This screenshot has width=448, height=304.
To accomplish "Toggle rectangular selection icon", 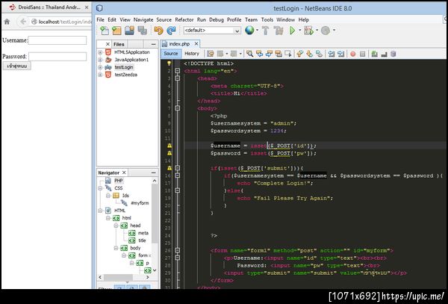I will tap(288, 54).
